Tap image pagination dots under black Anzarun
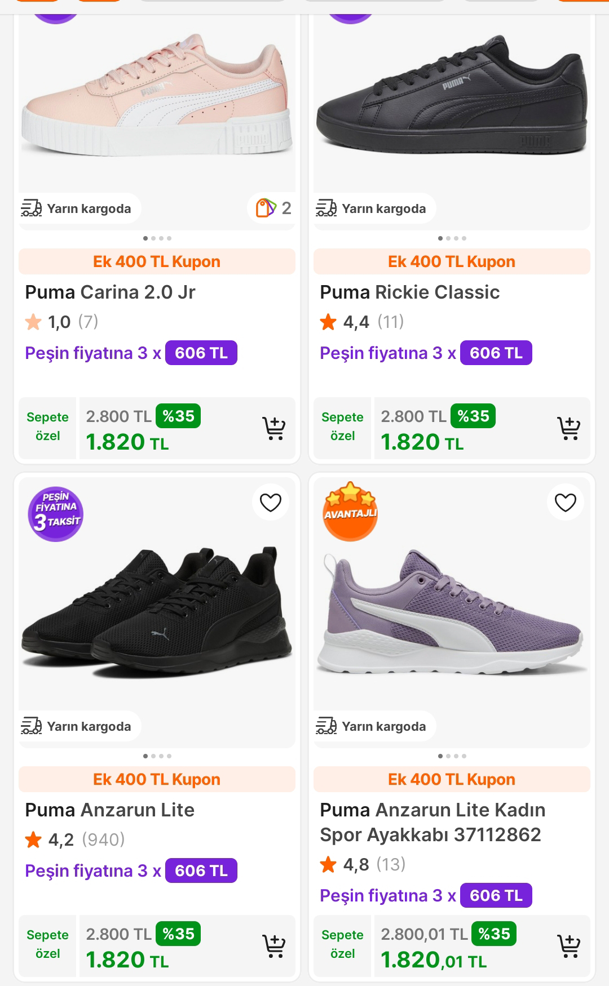Image resolution: width=609 pixels, height=986 pixels. 157,756
